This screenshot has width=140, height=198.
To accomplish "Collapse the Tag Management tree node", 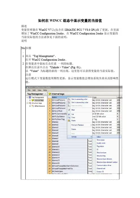I will point(27,98).
